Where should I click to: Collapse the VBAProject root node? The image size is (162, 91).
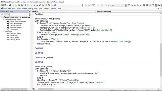(2, 17)
